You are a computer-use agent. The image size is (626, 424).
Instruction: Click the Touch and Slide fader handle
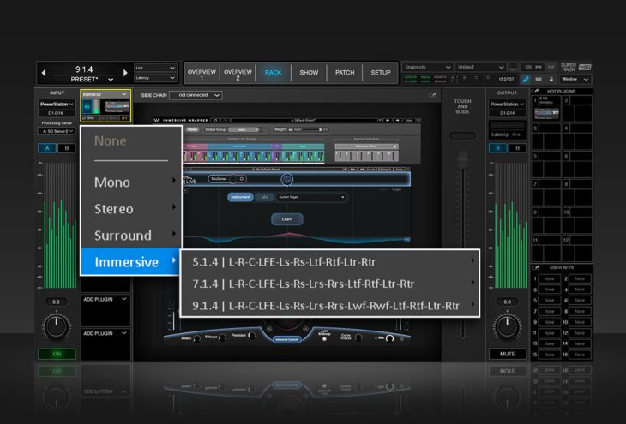click(462, 159)
